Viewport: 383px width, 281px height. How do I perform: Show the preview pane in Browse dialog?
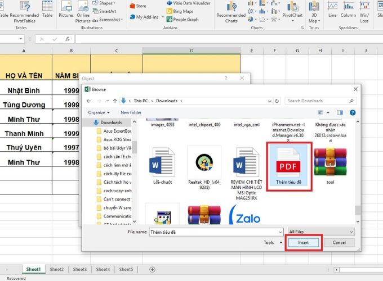(340, 112)
